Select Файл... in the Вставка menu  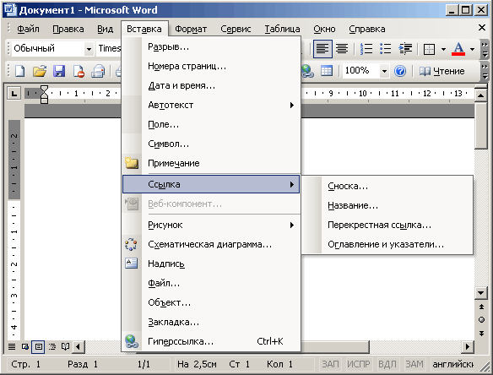(211, 283)
